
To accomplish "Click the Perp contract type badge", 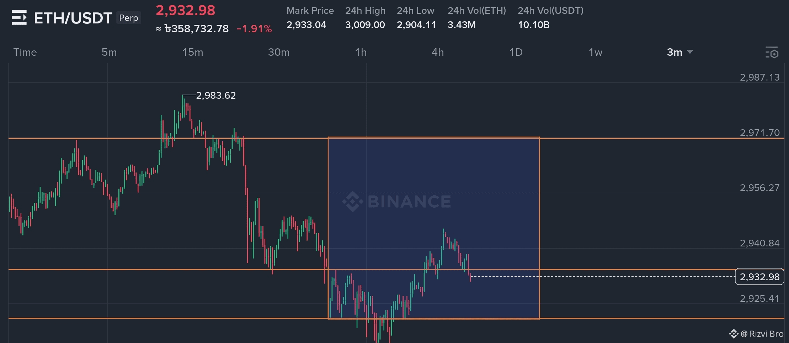I will pos(129,18).
